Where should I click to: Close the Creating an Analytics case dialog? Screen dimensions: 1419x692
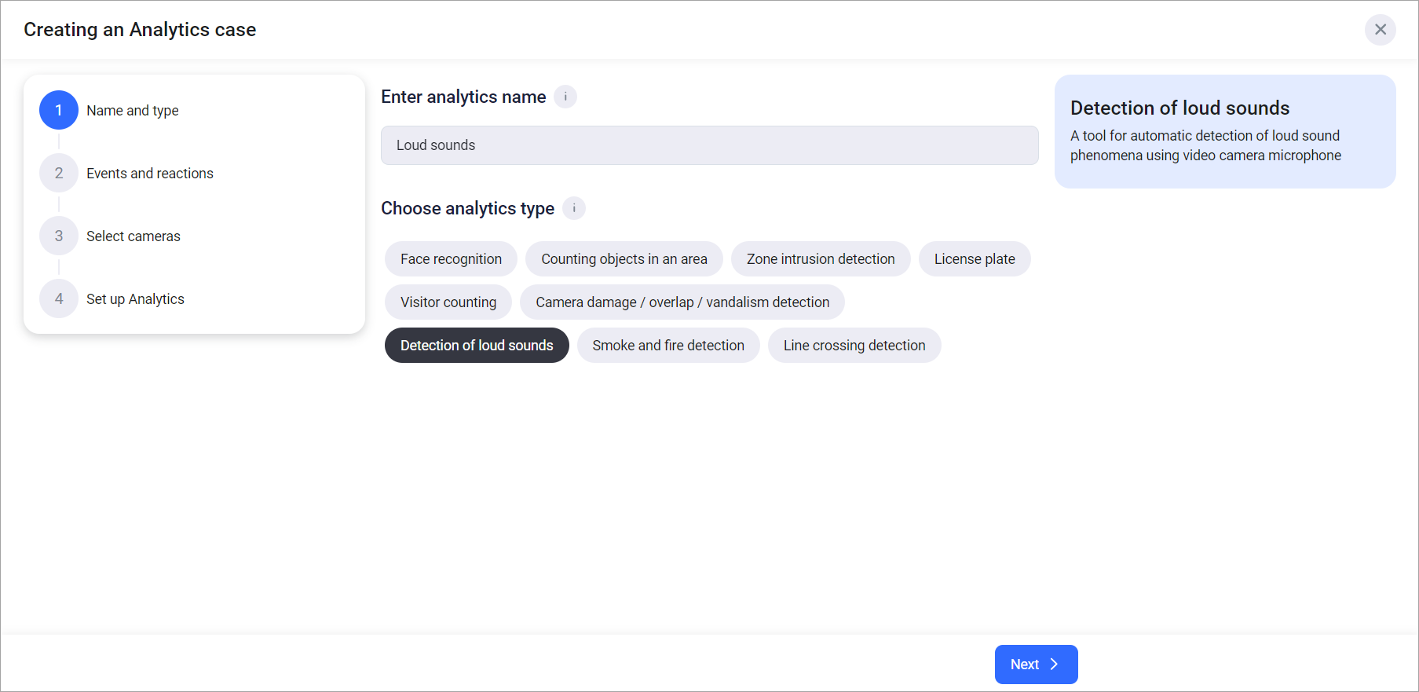1380,30
